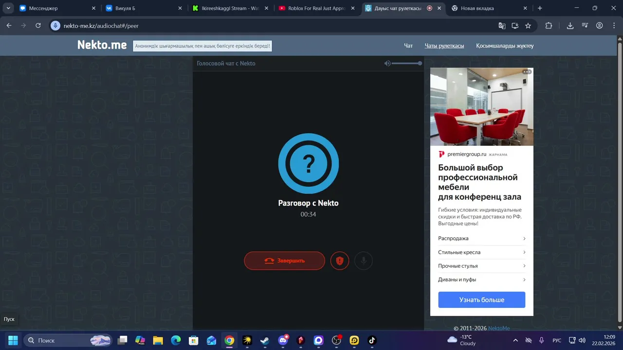
Task: Open the browser extensions menu
Action: pos(549,26)
